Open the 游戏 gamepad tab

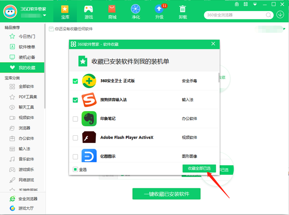pyautogui.click(x=89, y=12)
